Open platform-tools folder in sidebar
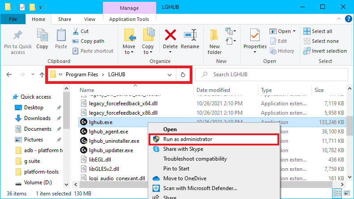 37,172
